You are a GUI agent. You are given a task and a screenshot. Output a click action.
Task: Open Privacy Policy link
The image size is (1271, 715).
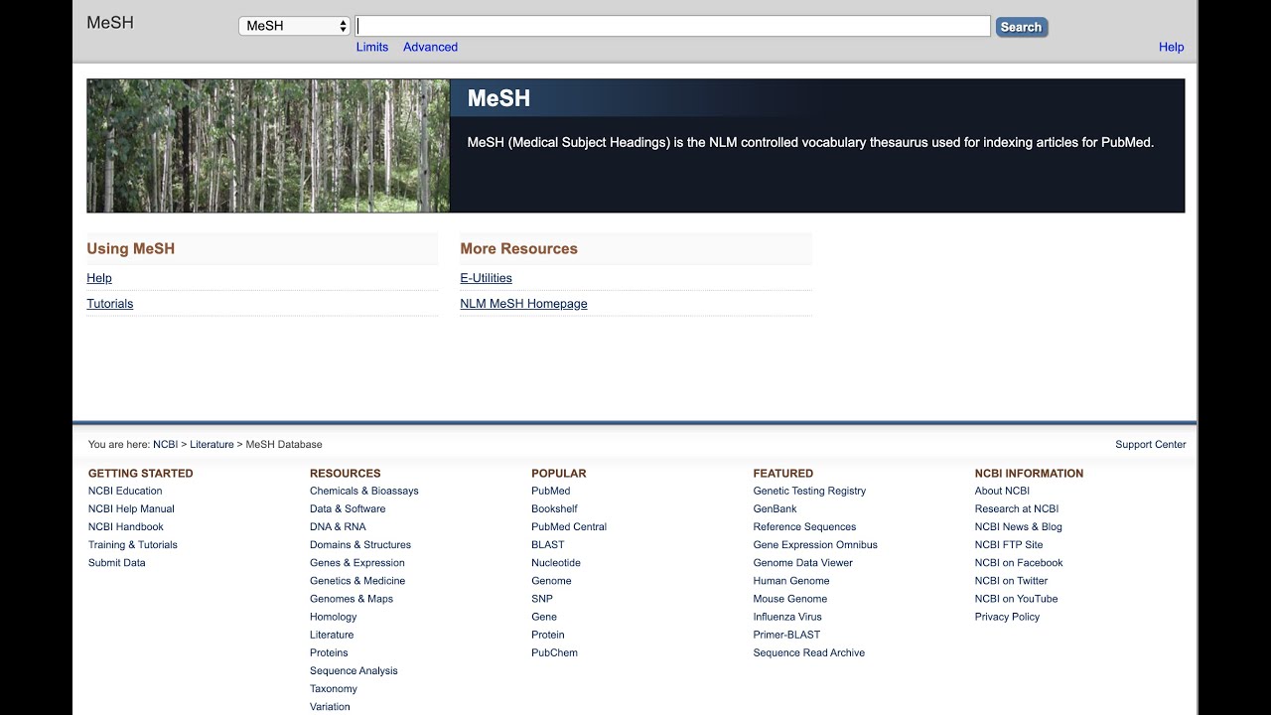click(1007, 616)
